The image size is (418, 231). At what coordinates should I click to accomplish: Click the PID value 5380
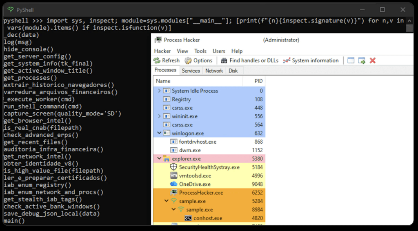click(257, 159)
